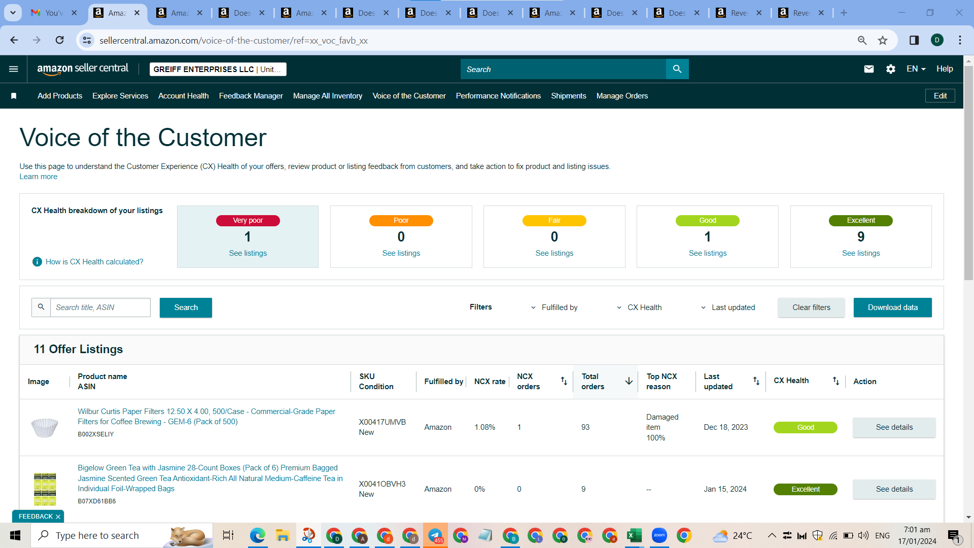Open the Help link in header

click(x=945, y=69)
